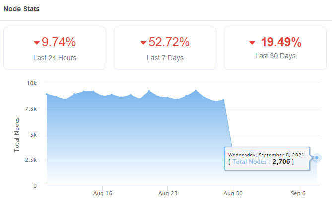Click the 10k y-axis gridline label
Image resolution: width=332 pixels, height=207 pixels.
point(32,83)
